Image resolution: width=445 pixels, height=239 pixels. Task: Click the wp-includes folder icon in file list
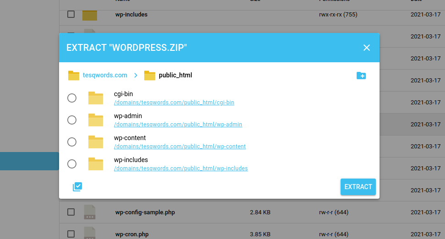tap(90, 15)
